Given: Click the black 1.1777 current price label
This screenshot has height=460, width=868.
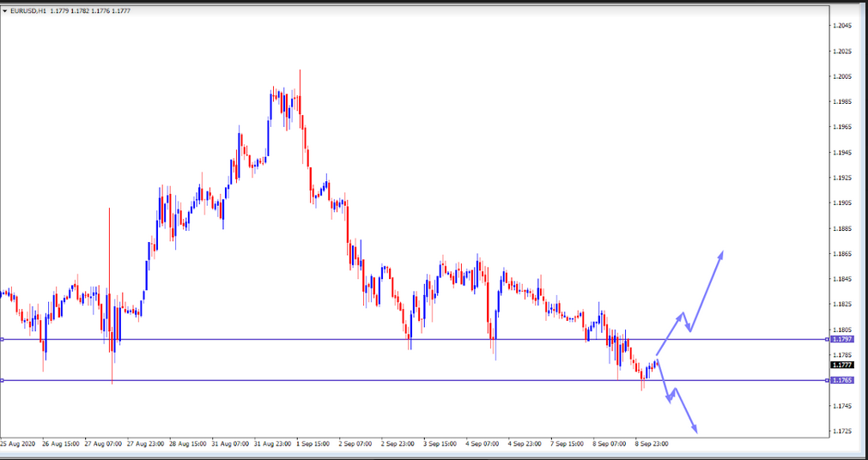Looking at the screenshot, I should point(842,365).
